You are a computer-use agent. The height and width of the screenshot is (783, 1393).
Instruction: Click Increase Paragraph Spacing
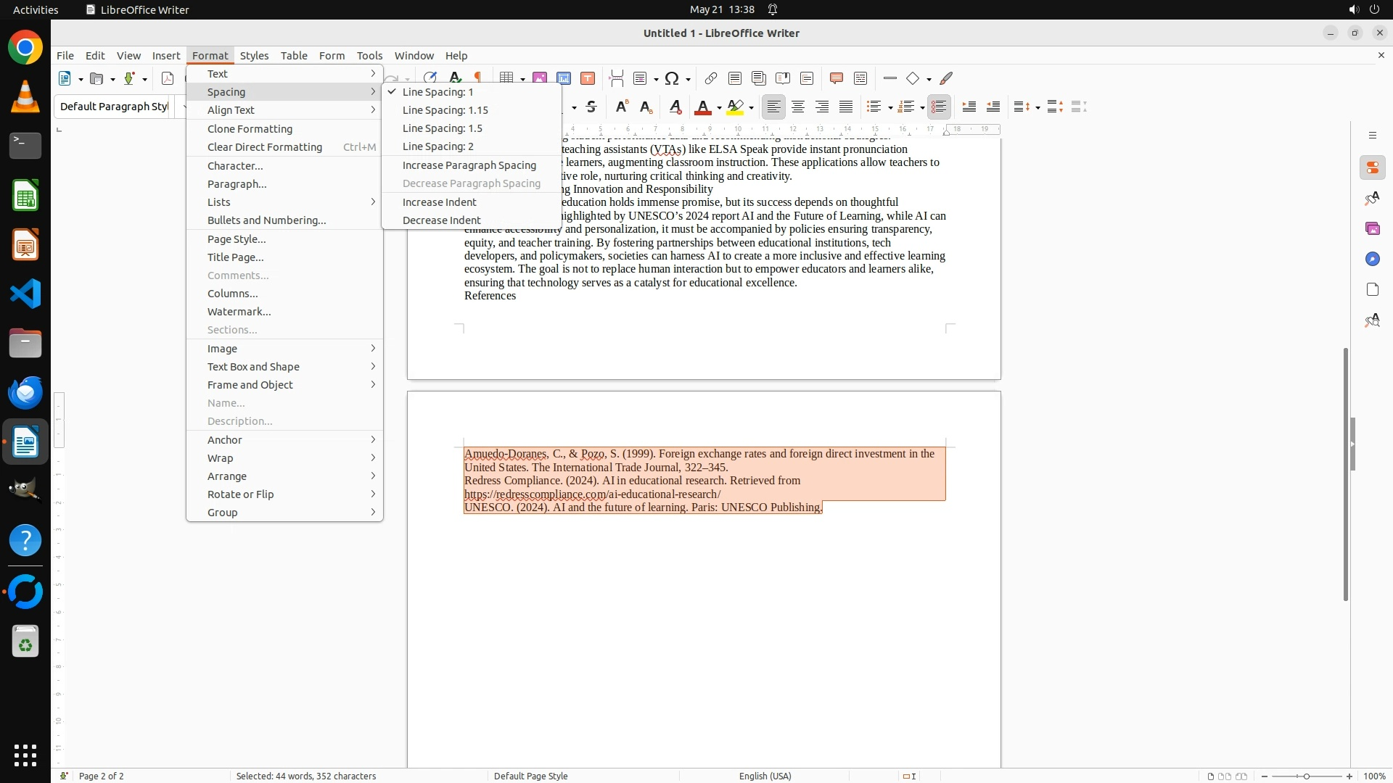[469, 165]
